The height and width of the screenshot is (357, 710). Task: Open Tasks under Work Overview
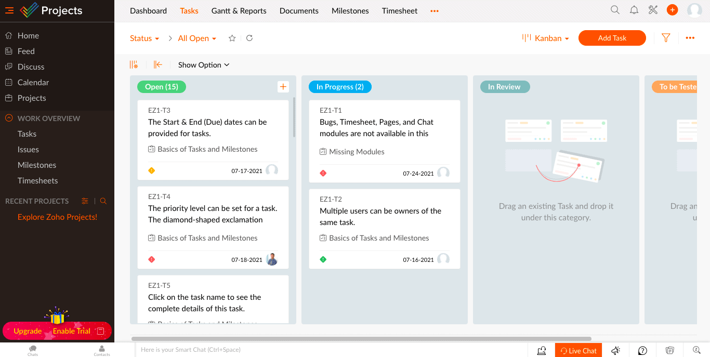(27, 134)
